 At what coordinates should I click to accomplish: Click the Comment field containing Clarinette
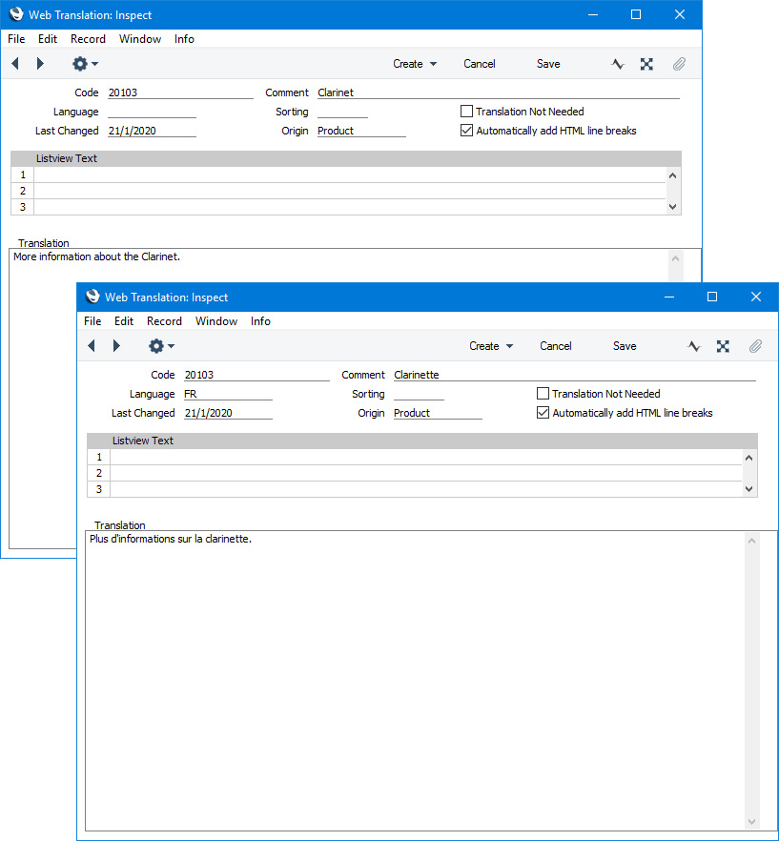click(x=572, y=375)
